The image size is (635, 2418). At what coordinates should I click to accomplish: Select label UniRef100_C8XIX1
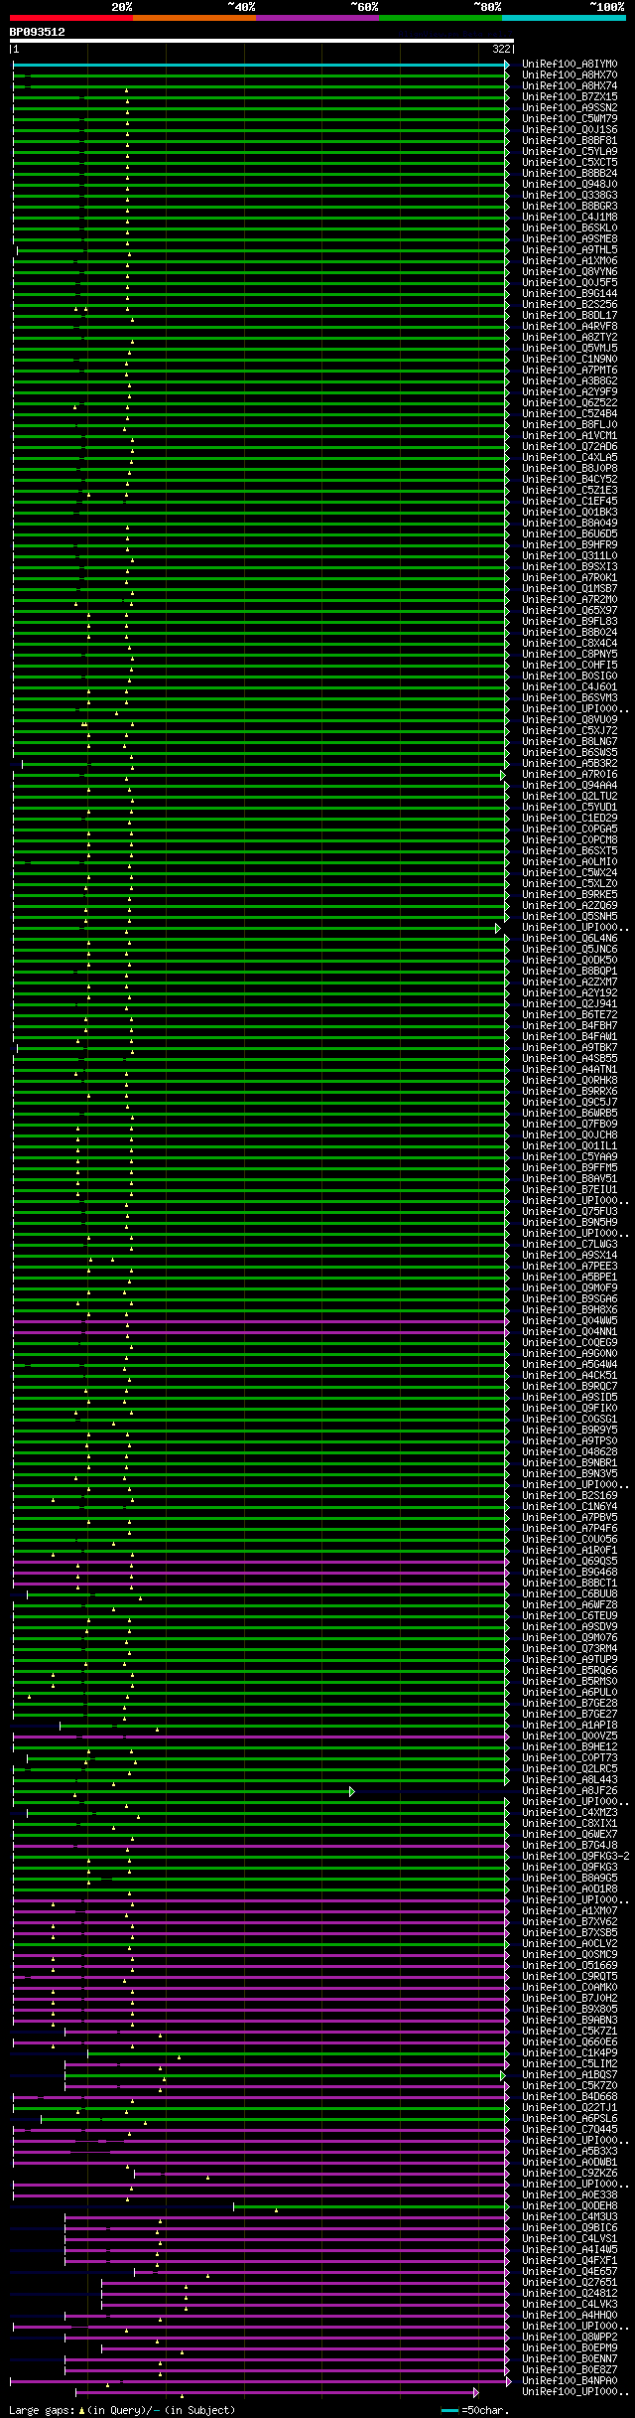click(570, 1824)
